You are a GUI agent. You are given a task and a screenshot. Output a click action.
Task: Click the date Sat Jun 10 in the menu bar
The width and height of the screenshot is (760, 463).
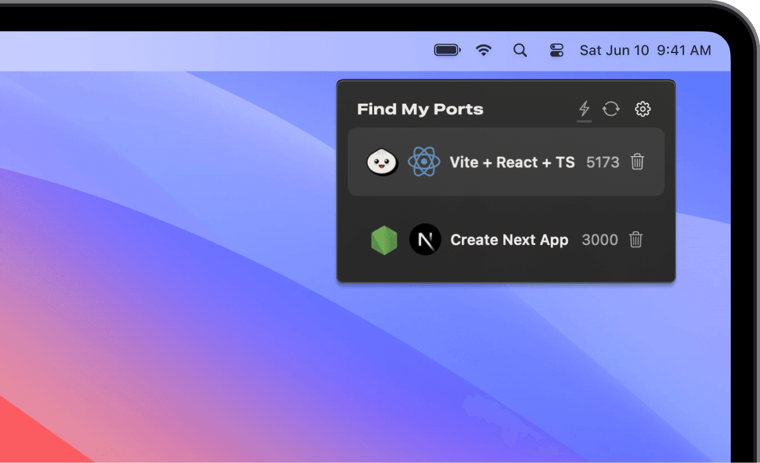[x=614, y=50]
